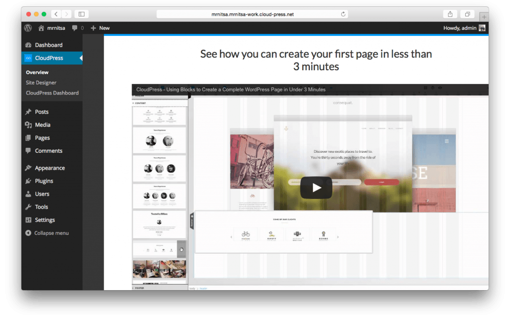Open the Appearance menu
This screenshot has width=510, height=315.
49,168
